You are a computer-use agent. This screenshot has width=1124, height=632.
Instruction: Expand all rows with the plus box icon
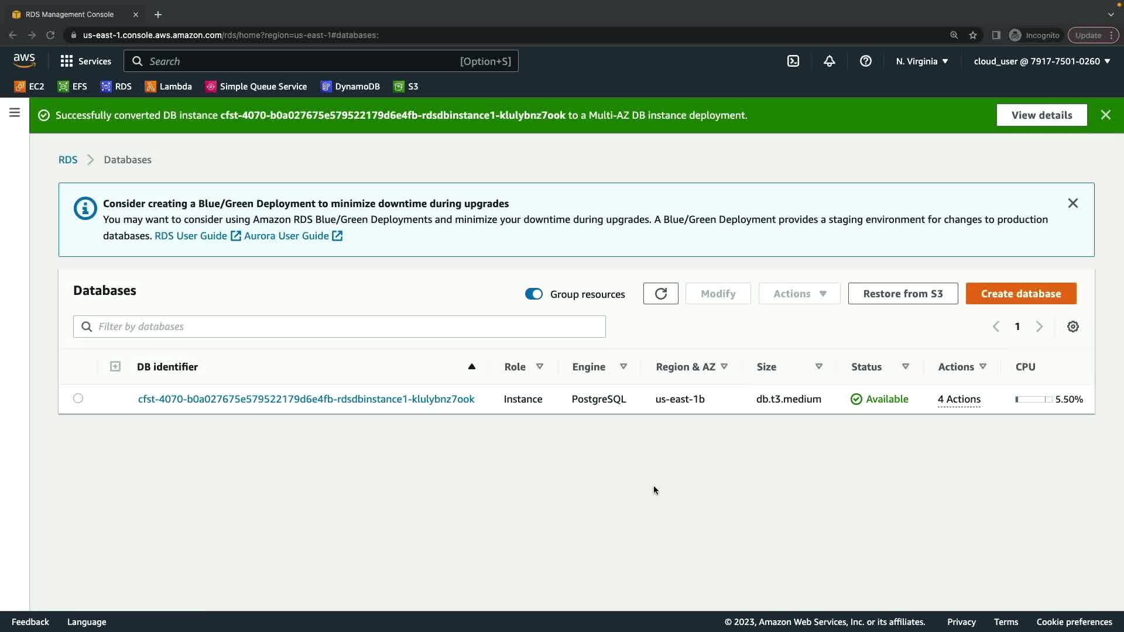[x=115, y=366]
